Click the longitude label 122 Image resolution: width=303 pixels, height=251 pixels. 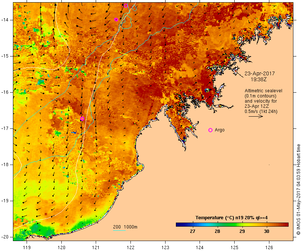(130, 248)
